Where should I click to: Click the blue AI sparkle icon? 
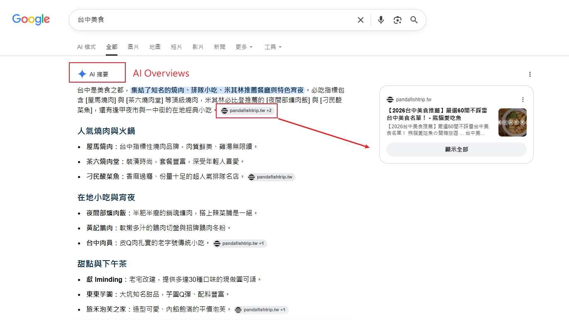(x=82, y=74)
